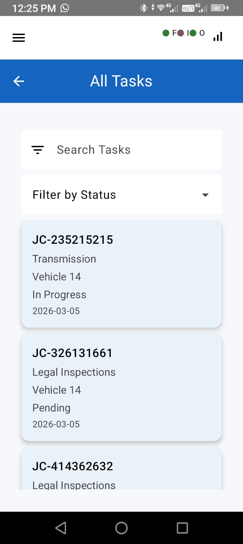Tap the Transmission label on first task
The height and width of the screenshot is (544, 243).
tap(64, 259)
